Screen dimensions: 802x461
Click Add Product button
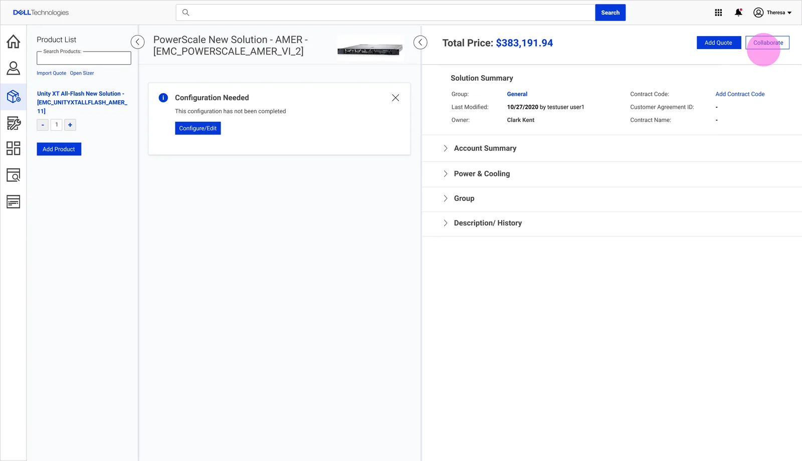59,149
